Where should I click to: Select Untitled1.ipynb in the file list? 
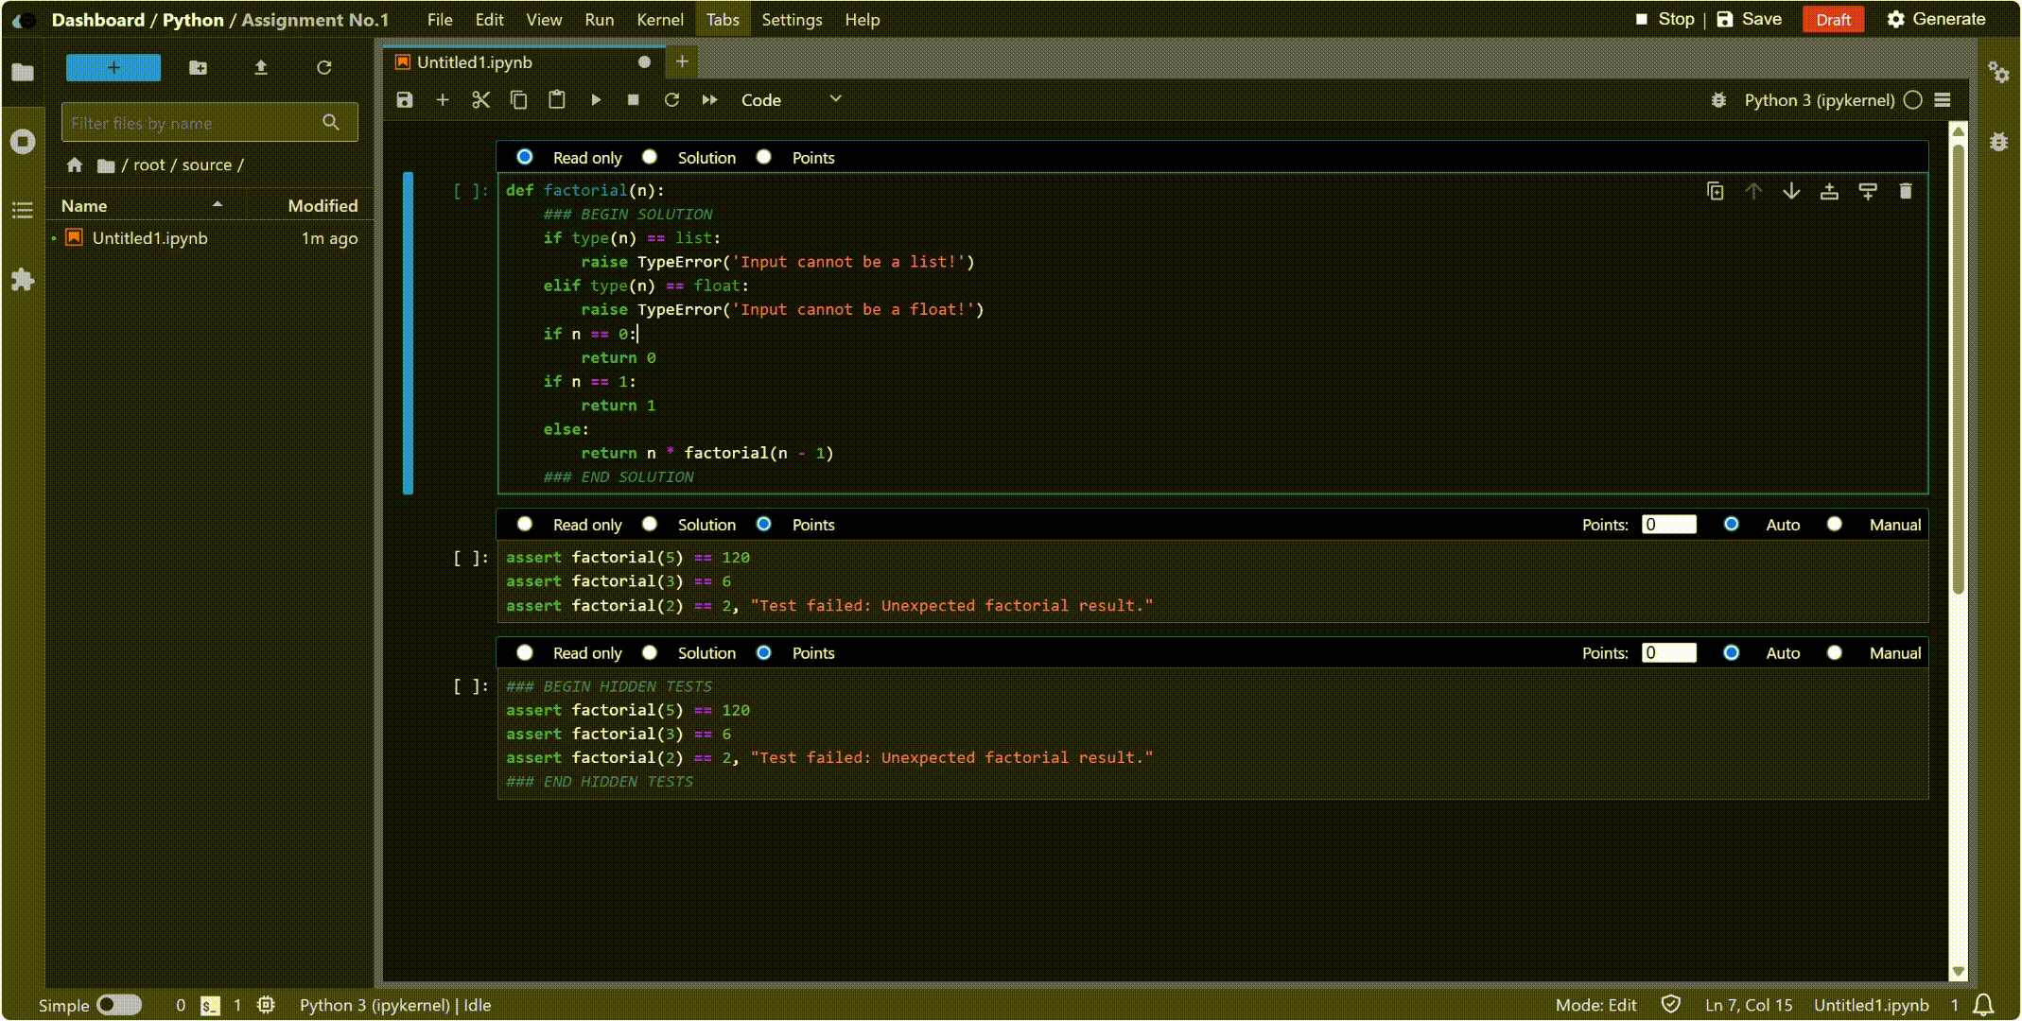click(209, 238)
